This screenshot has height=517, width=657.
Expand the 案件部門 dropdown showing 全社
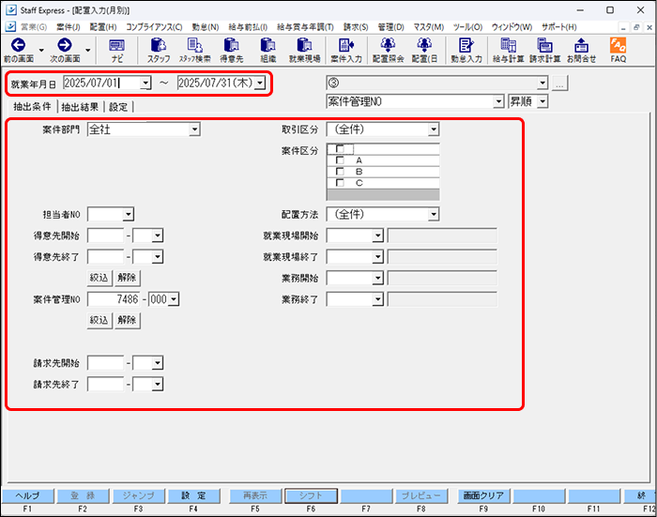pyautogui.click(x=191, y=129)
